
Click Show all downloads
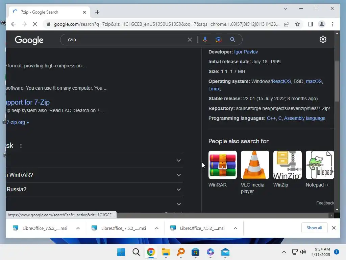tap(315, 228)
